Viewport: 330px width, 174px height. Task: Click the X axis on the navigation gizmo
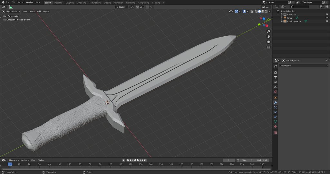(267, 26)
